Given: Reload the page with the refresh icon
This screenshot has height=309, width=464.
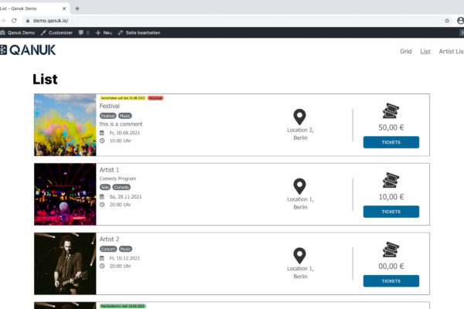Looking at the screenshot, I should pyautogui.click(x=14, y=21).
